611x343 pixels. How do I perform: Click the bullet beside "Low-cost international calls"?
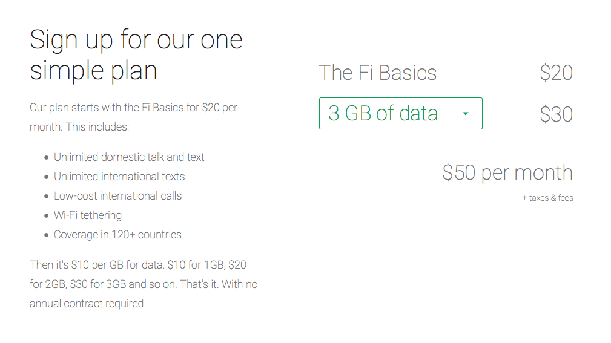(47, 197)
